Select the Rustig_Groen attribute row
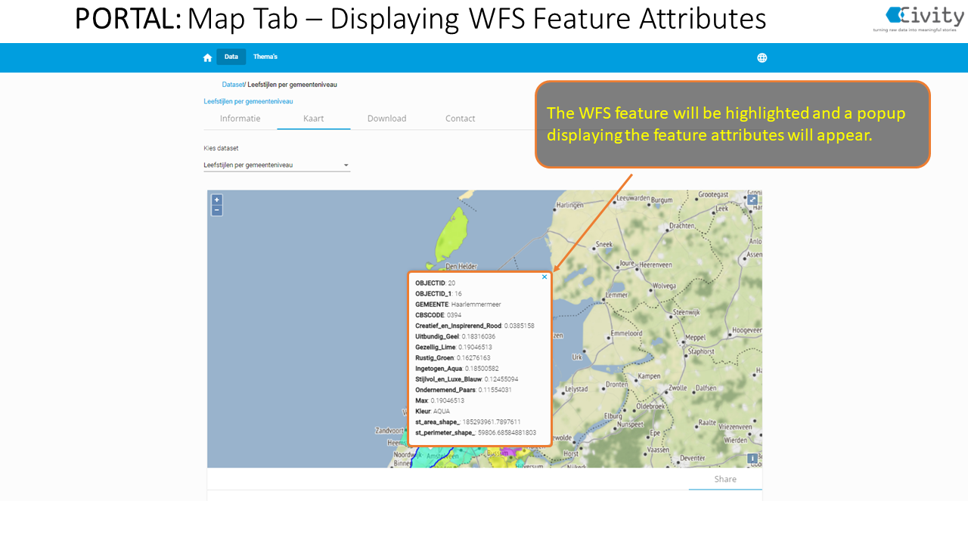The height and width of the screenshot is (544, 968). pyautogui.click(x=453, y=358)
